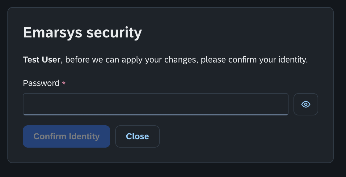Submit with the blue Confirm Identity button

point(66,136)
